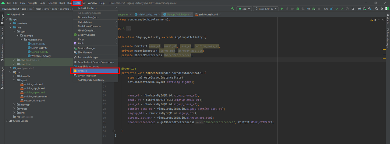Viewport: 390px width, 144px height.
Task: Open activity_sign_in.xml layout file
Action: click(34, 88)
